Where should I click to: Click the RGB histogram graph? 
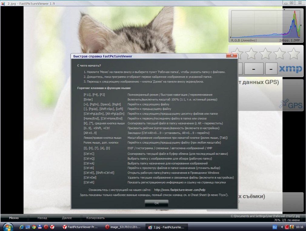tap(266, 24)
